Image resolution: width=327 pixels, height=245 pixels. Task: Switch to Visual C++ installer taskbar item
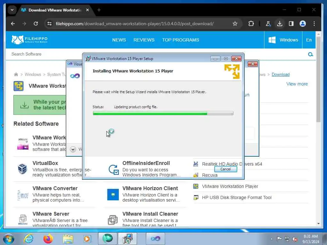point(156,239)
